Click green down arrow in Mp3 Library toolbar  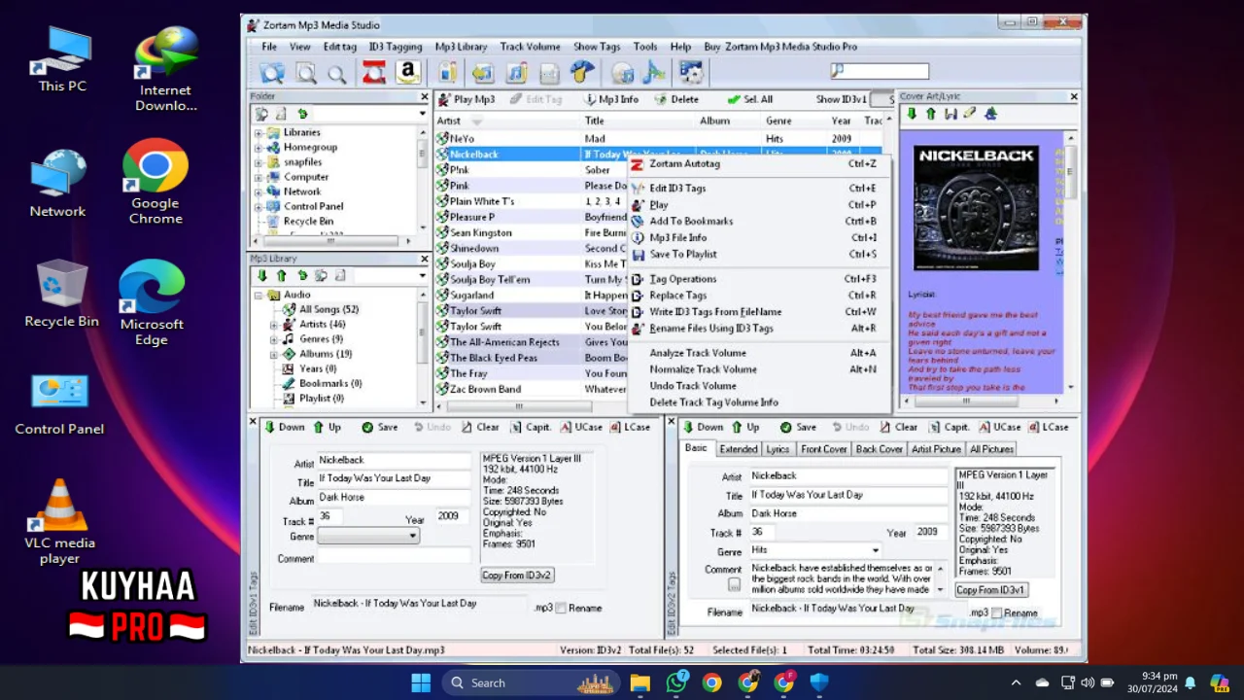point(262,276)
